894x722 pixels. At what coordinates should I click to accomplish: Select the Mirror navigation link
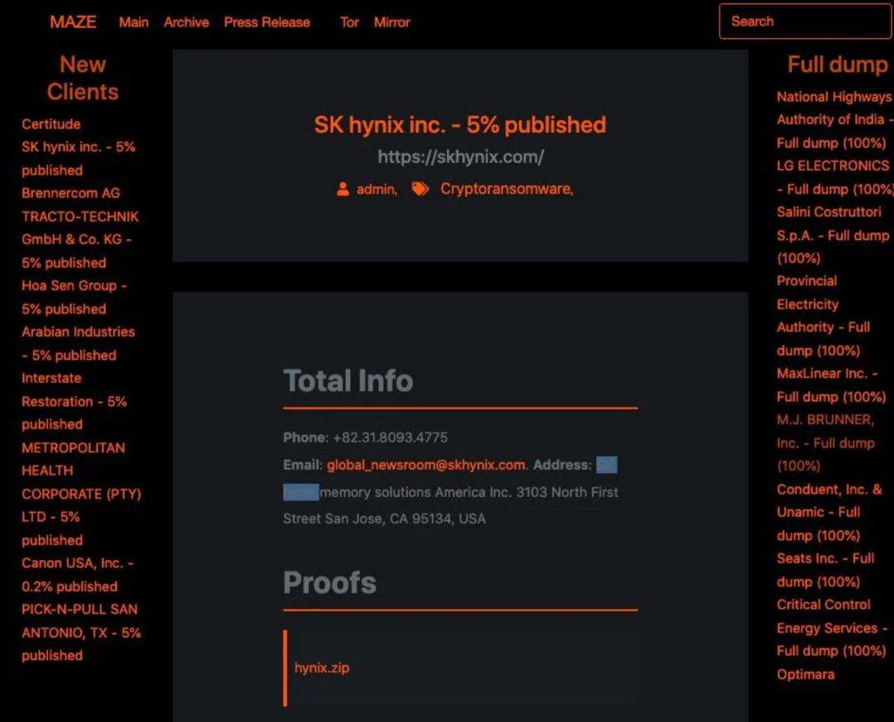click(x=392, y=22)
